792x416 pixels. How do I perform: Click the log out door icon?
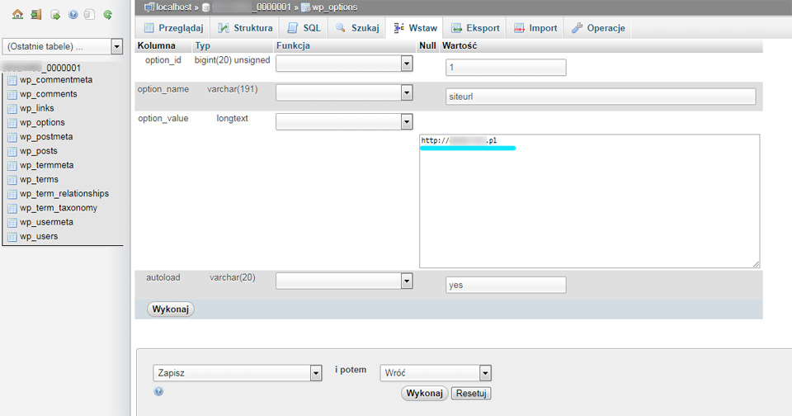(x=35, y=15)
